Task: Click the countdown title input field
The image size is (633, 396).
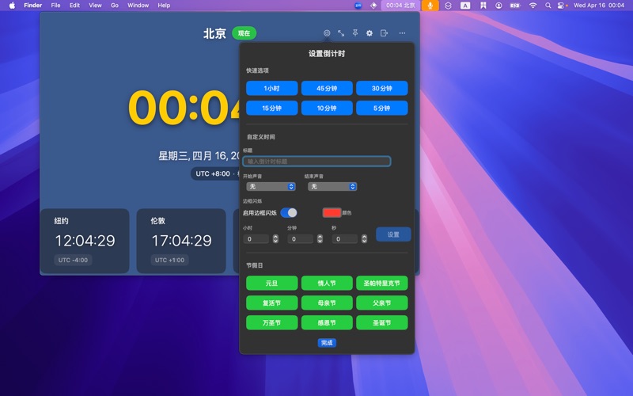Action: coord(316,162)
